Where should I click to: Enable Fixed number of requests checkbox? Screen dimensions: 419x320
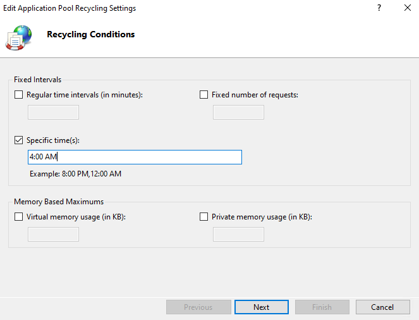[203, 95]
